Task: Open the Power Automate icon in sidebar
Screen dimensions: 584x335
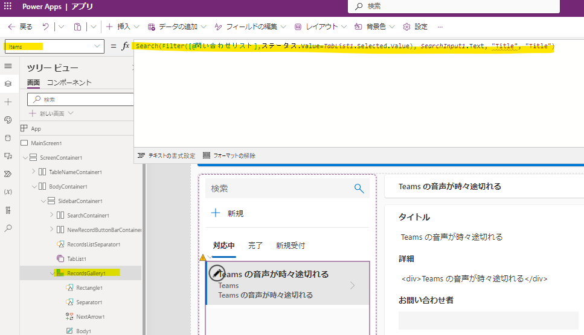Action: point(8,174)
